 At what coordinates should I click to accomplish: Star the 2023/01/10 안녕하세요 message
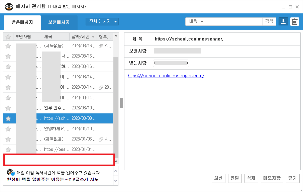[x=8, y=129]
